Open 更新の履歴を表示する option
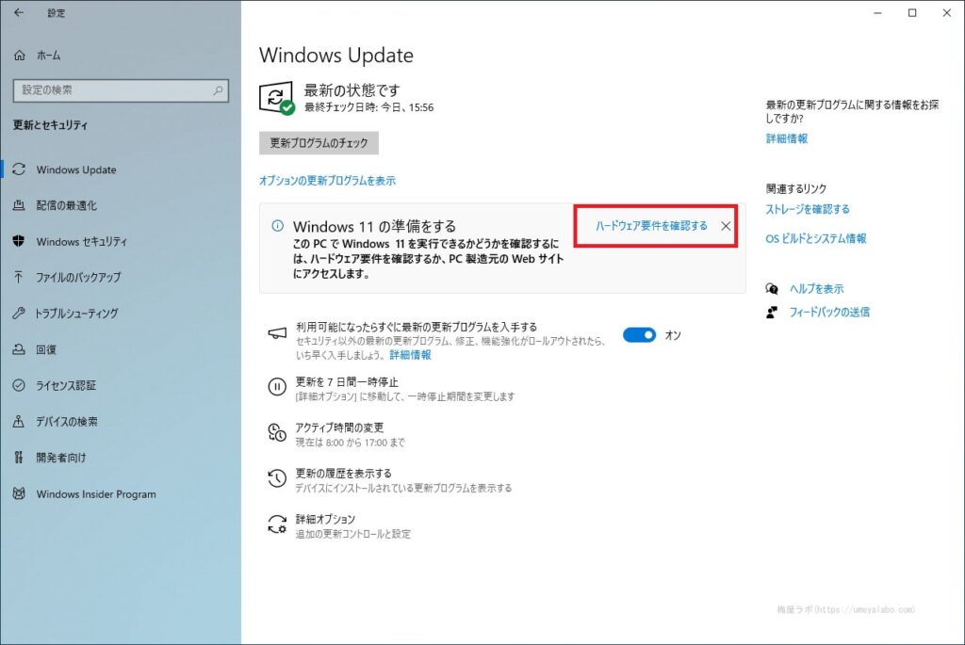965x645 pixels. pyautogui.click(x=343, y=474)
